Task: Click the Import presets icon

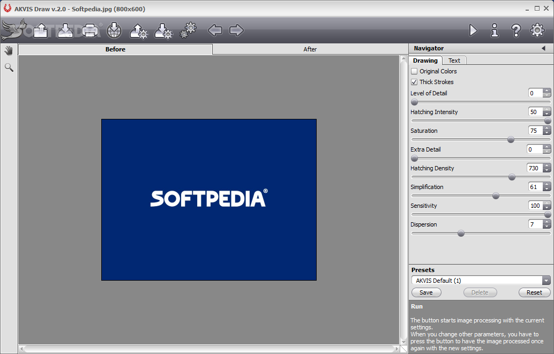Action: 138,31
